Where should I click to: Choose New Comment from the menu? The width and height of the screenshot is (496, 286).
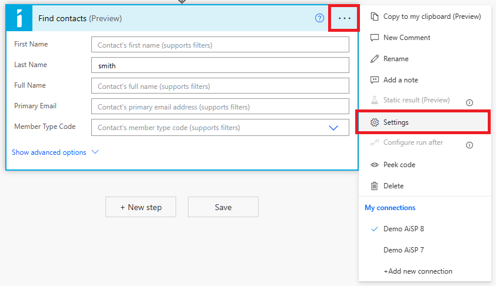[406, 38]
